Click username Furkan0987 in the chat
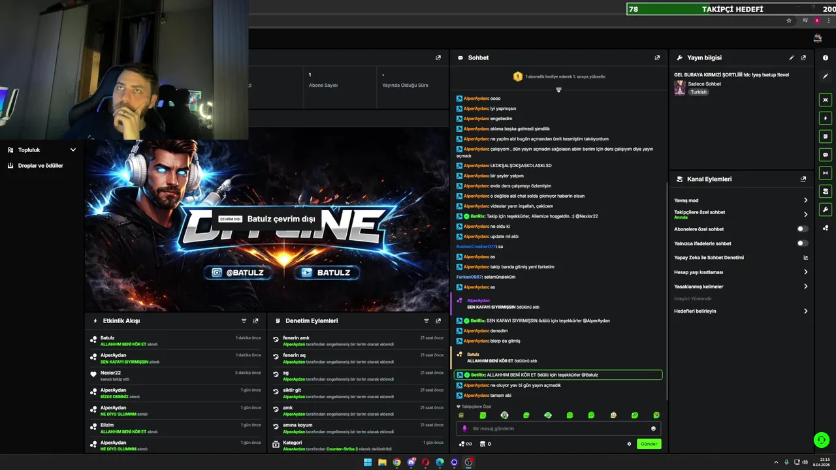The width and height of the screenshot is (836, 470). (x=469, y=277)
